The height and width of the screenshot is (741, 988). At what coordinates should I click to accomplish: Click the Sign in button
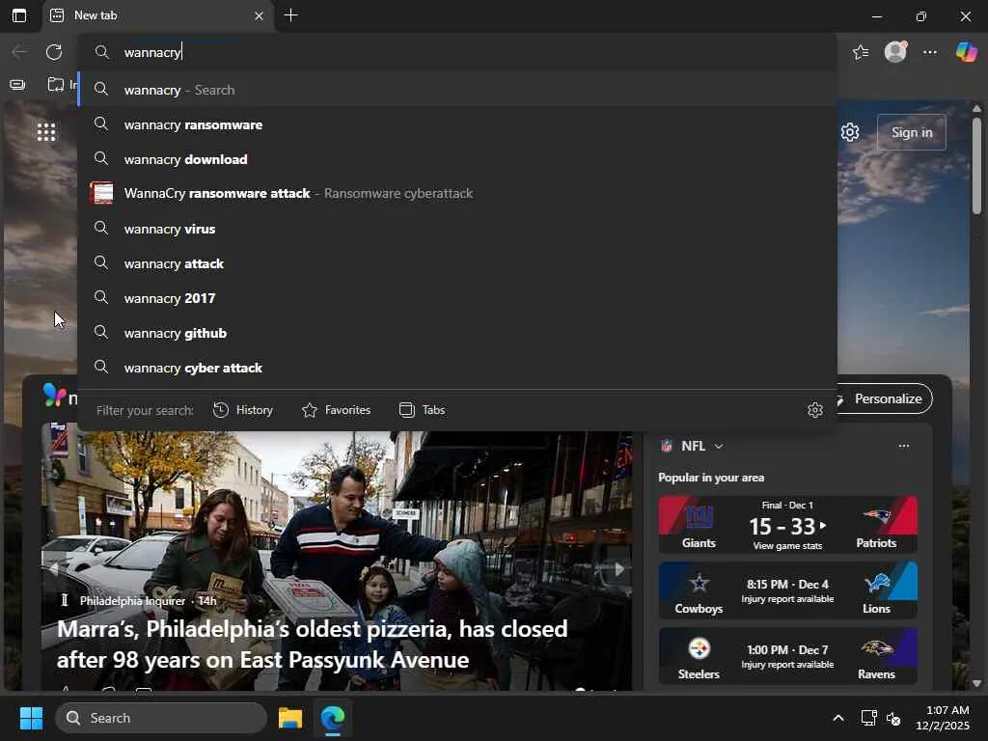pyautogui.click(x=911, y=132)
